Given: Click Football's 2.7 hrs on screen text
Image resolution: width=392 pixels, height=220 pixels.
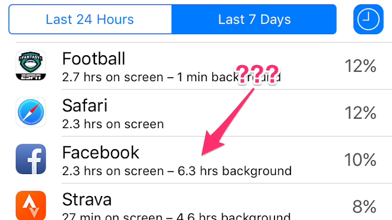Looking at the screenshot, I should click(113, 77).
